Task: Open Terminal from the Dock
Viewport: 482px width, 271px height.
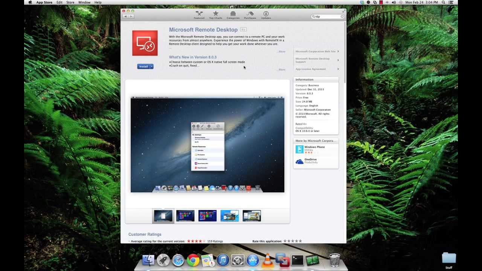Action: point(297,260)
